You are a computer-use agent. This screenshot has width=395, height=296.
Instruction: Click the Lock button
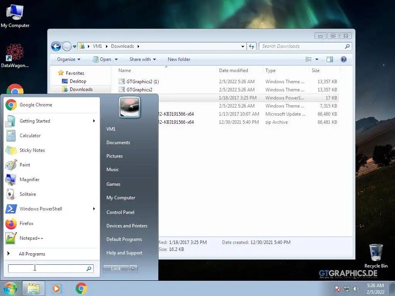point(116,269)
